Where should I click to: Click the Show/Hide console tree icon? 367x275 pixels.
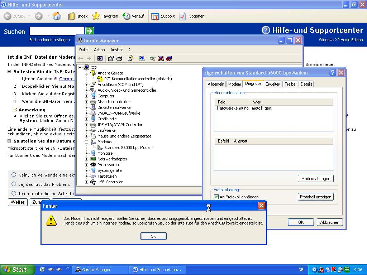tap(100, 58)
